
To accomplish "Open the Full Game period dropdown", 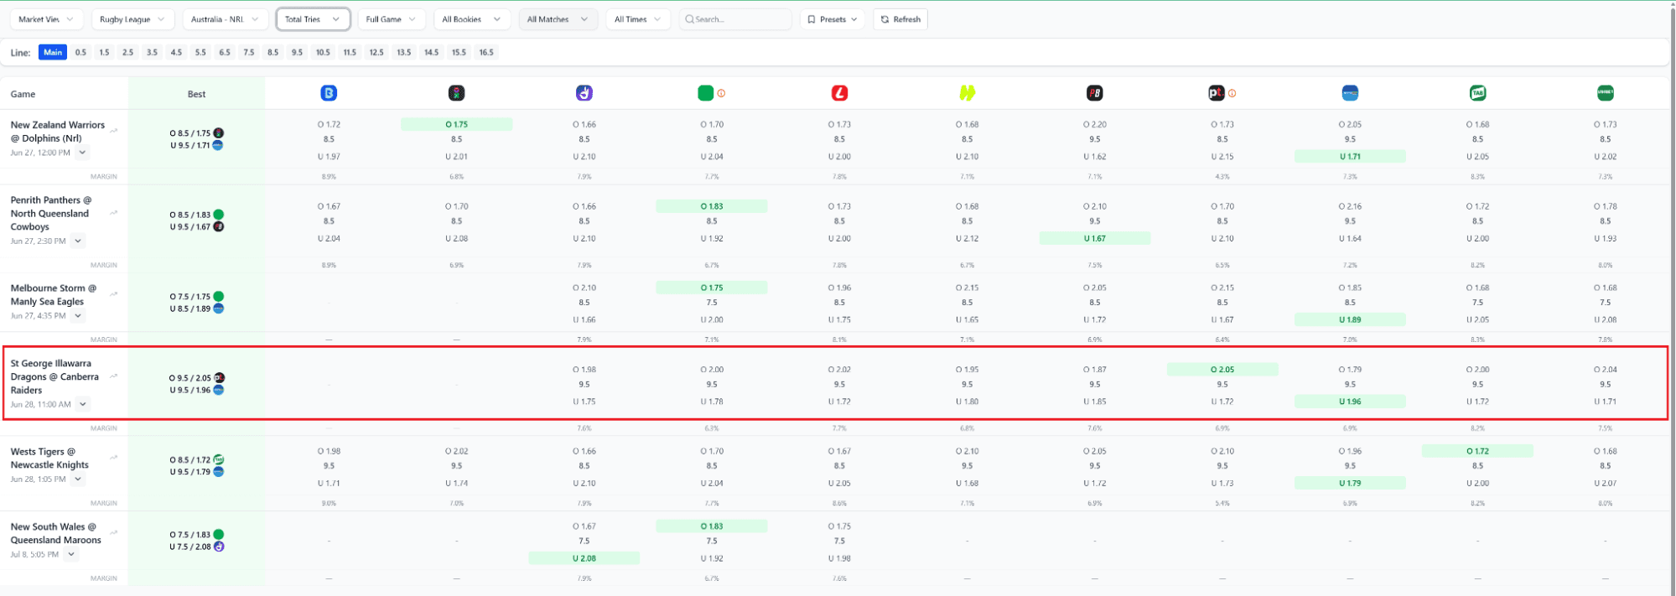I will pos(391,19).
